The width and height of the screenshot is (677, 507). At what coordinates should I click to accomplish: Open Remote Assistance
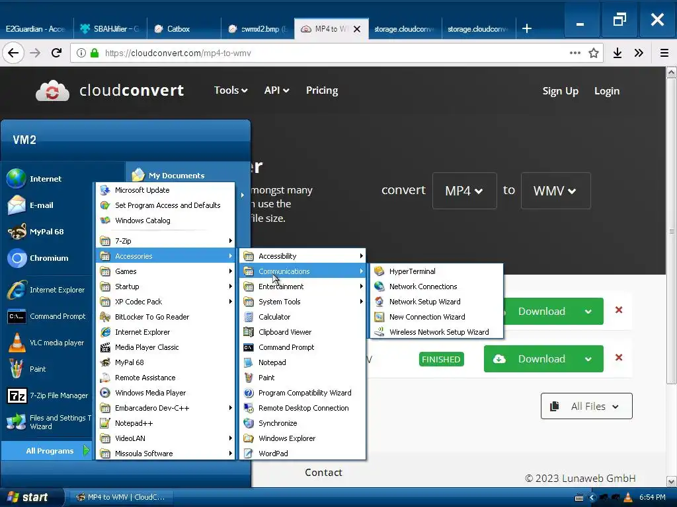(165, 377)
